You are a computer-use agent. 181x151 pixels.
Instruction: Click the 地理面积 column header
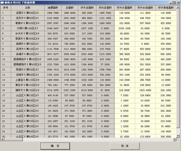(53, 7)
